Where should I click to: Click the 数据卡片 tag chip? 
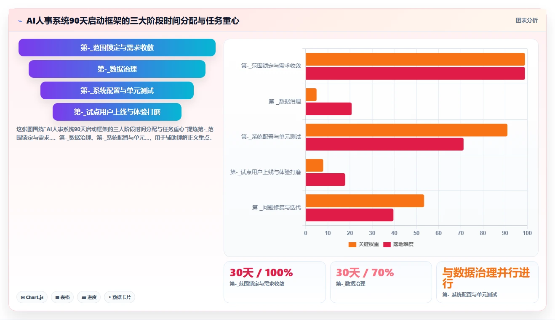click(120, 297)
